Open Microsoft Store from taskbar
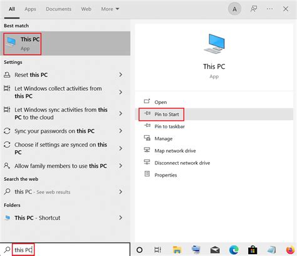This screenshot has height=256, width=297. pyautogui.click(x=253, y=250)
